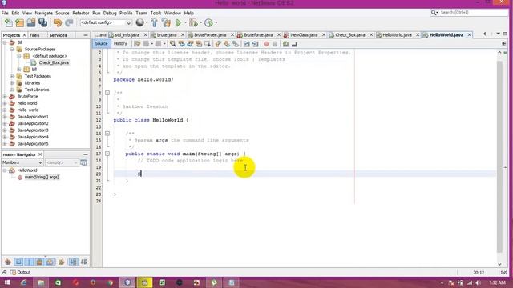
Task: Click the NetBeans icon on the taskbar
Action: pyautogui.click(x=127, y=282)
